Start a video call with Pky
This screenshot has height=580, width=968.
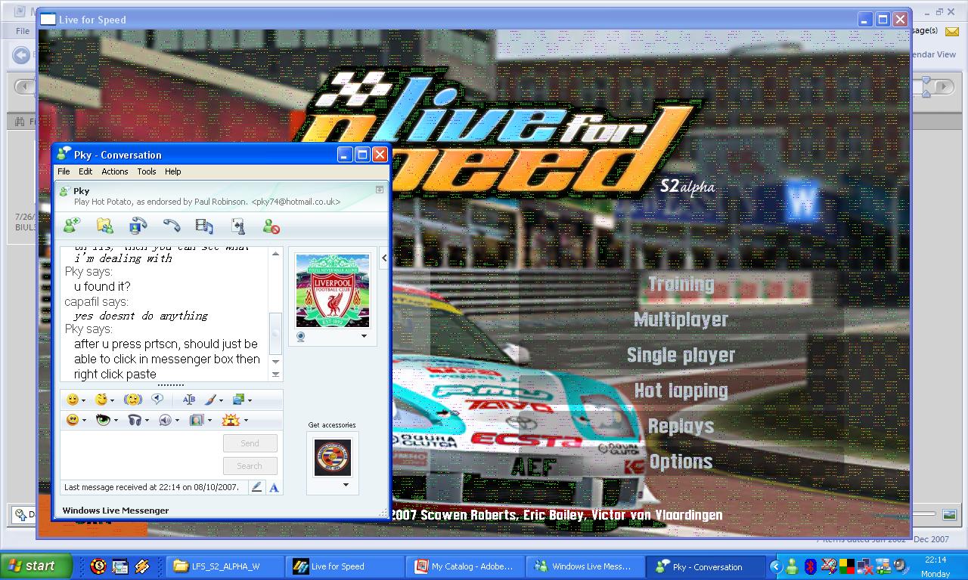pyautogui.click(x=138, y=225)
